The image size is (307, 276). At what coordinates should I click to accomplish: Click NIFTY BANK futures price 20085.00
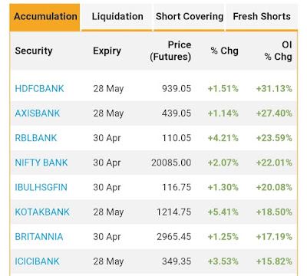click(x=171, y=163)
